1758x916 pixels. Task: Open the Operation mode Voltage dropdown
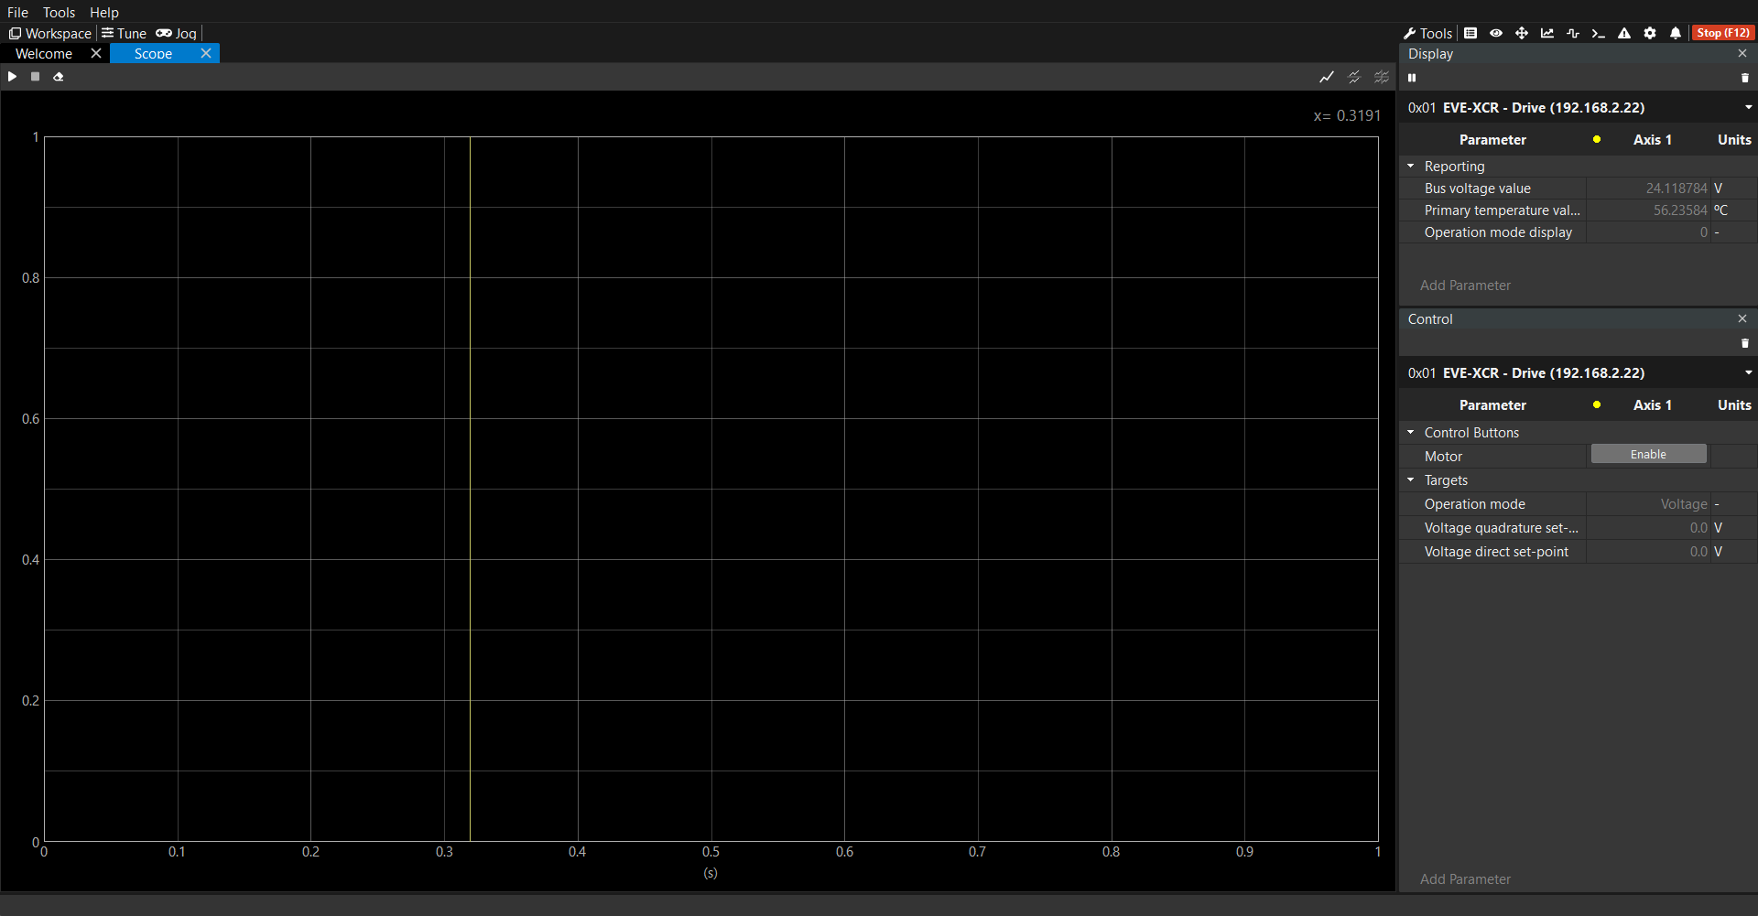click(x=1648, y=504)
